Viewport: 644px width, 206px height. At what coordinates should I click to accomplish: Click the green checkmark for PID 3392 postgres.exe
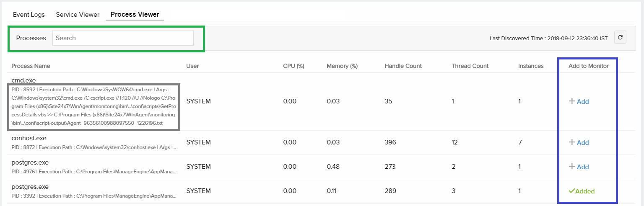[x=571, y=191]
